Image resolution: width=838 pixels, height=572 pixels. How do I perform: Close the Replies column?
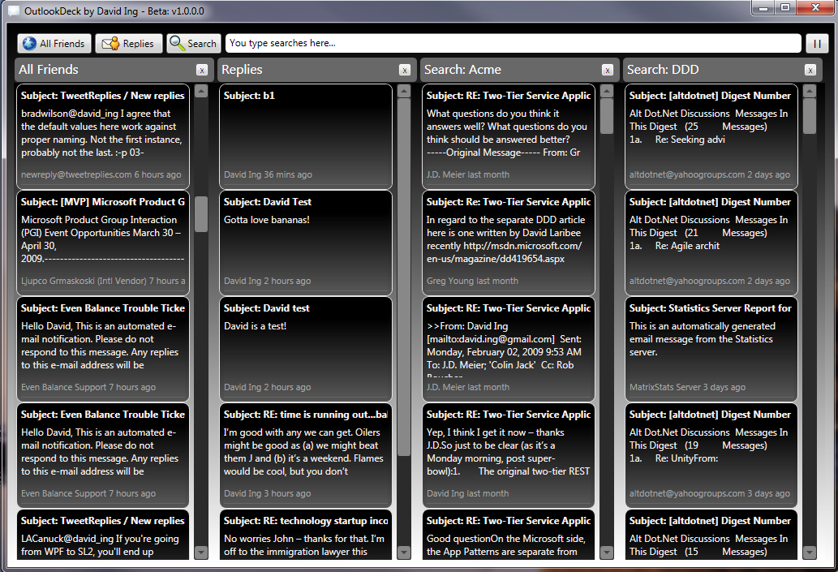point(405,70)
